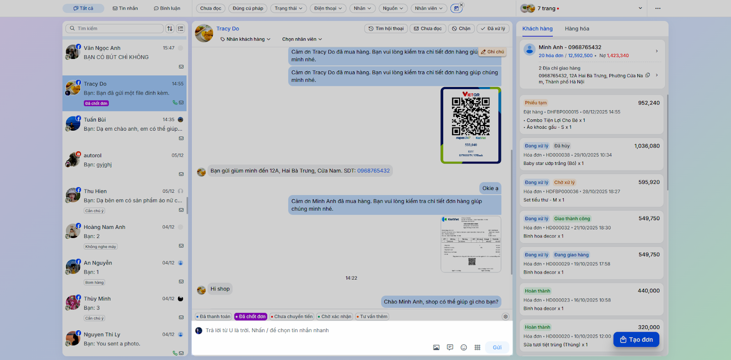Toggle the Tư vấn thêm tag
The image size is (731, 360).
point(372,317)
